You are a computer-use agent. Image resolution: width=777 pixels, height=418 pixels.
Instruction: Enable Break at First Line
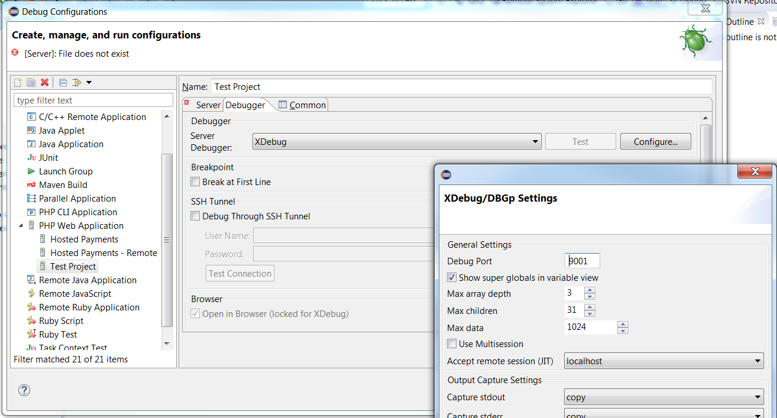(x=195, y=182)
